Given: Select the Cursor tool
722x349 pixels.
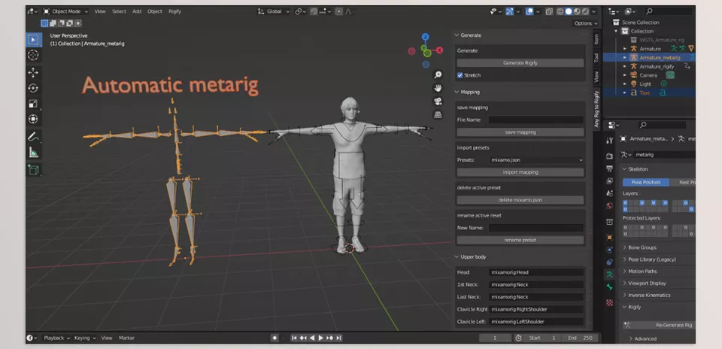Looking at the screenshot, I should 34,55.
